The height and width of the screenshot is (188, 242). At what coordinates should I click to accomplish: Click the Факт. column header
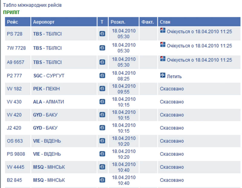coord(148,22)
